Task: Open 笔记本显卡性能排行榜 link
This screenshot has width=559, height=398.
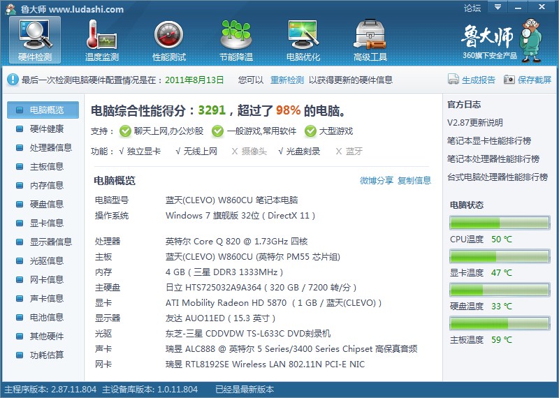Action: [x=489, y=141]
